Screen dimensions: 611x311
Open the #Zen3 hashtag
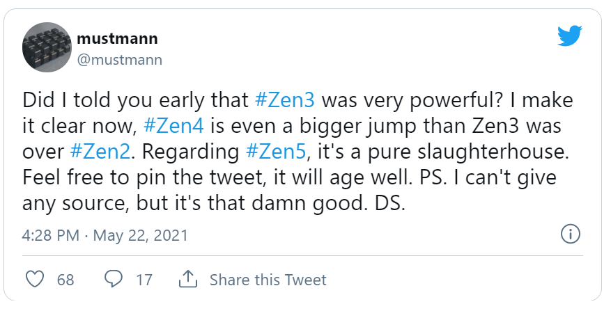284,99
